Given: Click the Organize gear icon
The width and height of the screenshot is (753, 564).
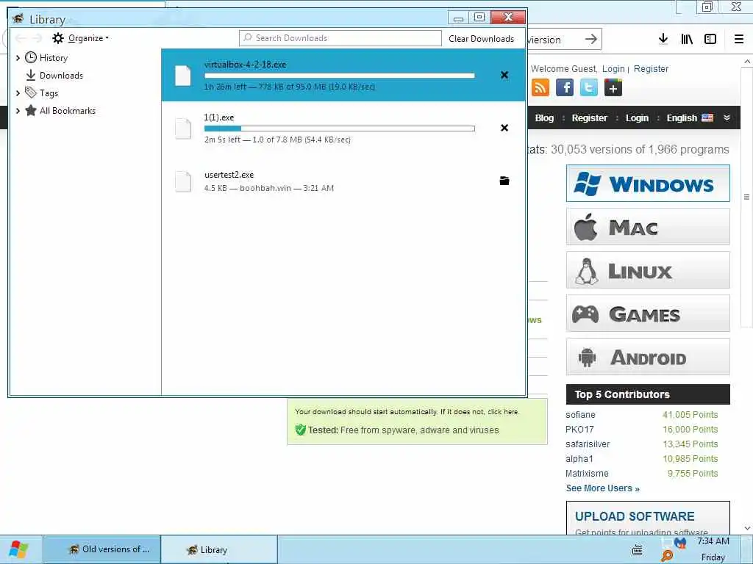Looking at the screenshot, I should 58,38.
